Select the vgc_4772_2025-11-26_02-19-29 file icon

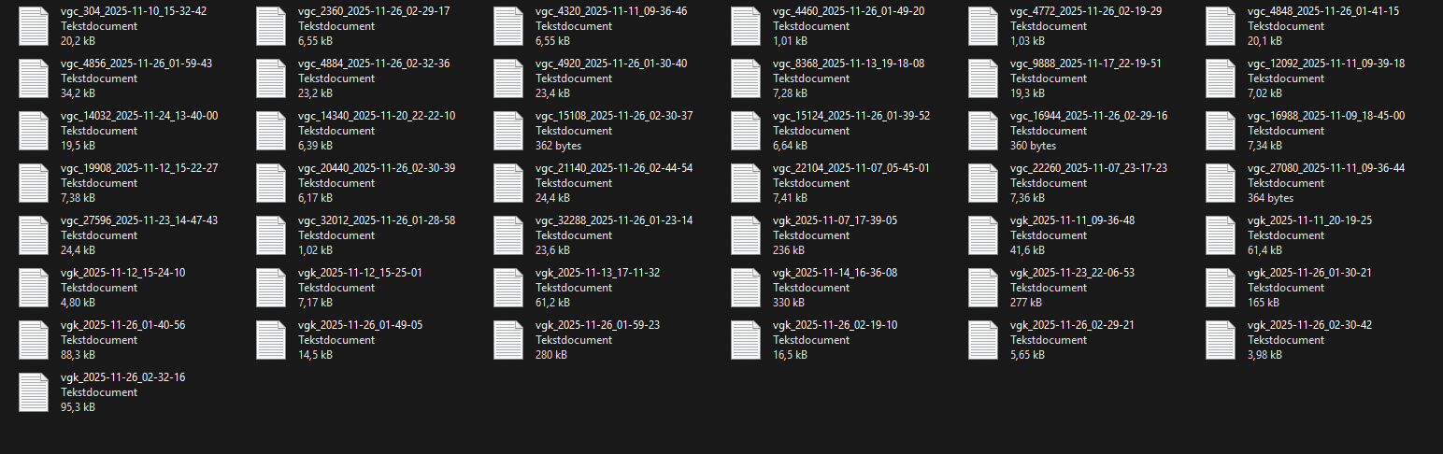pos(983,26)
